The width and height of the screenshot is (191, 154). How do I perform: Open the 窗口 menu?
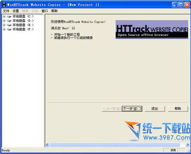tap(45, 11)
